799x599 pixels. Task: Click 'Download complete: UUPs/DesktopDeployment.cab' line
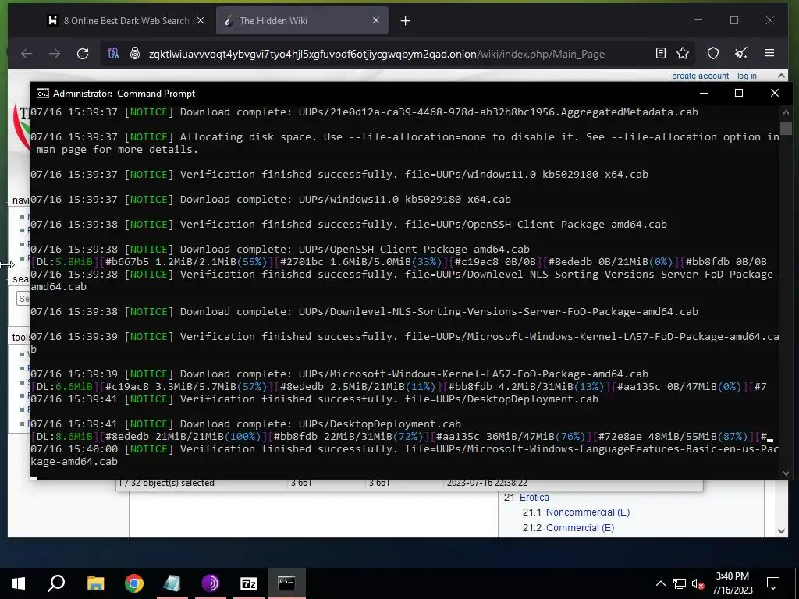tap(246, 424)
